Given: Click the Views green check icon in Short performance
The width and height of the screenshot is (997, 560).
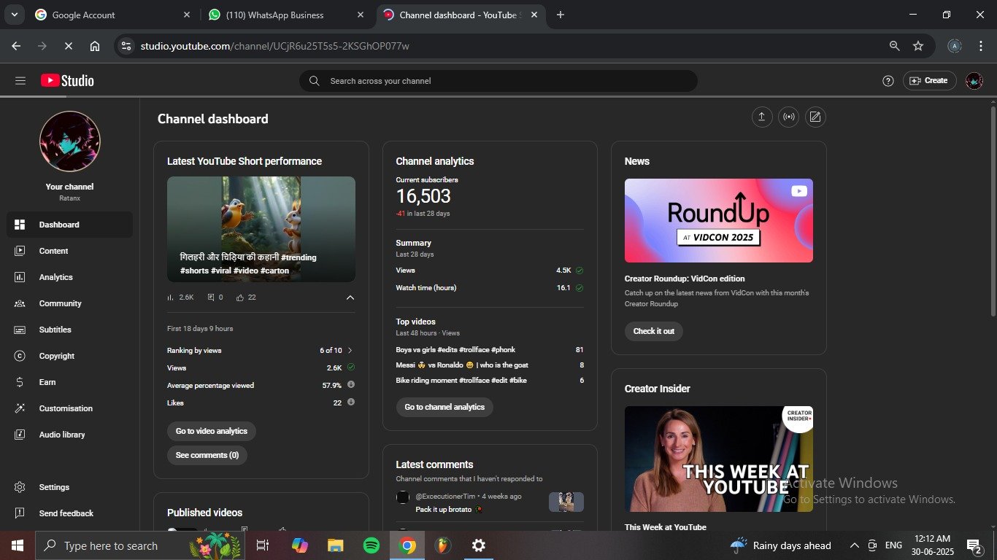Looking at the screenshot, I should tap(351, 367).
